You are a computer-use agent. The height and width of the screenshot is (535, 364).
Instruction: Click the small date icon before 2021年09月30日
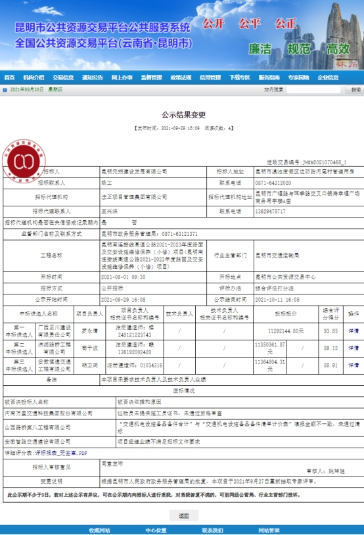(5, 90)
